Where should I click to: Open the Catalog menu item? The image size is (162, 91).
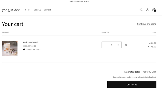click(37, 10)
